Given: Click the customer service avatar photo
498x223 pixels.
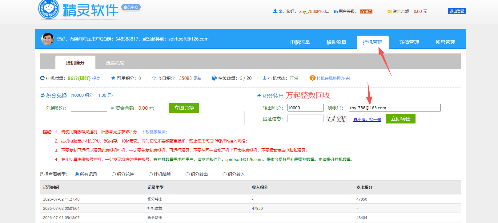Looking at the screenshot, I should [x=47, y=39].
